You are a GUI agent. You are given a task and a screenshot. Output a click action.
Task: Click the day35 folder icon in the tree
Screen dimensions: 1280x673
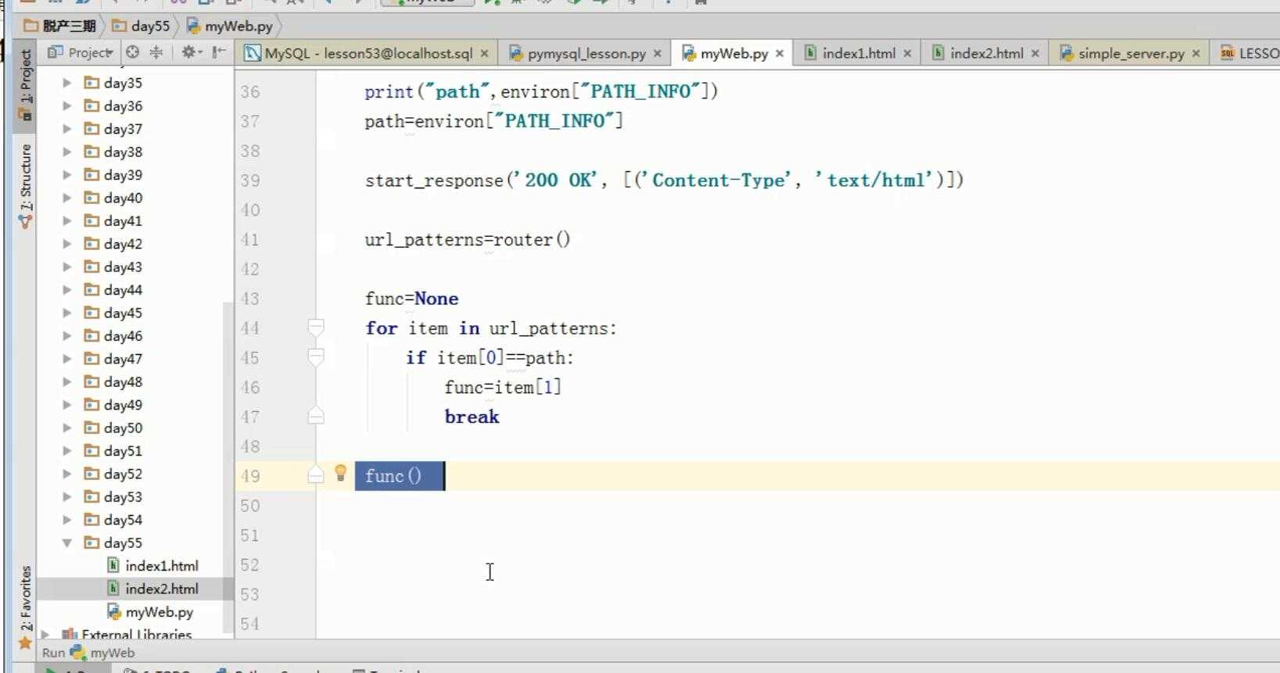[x=91, y=83]
